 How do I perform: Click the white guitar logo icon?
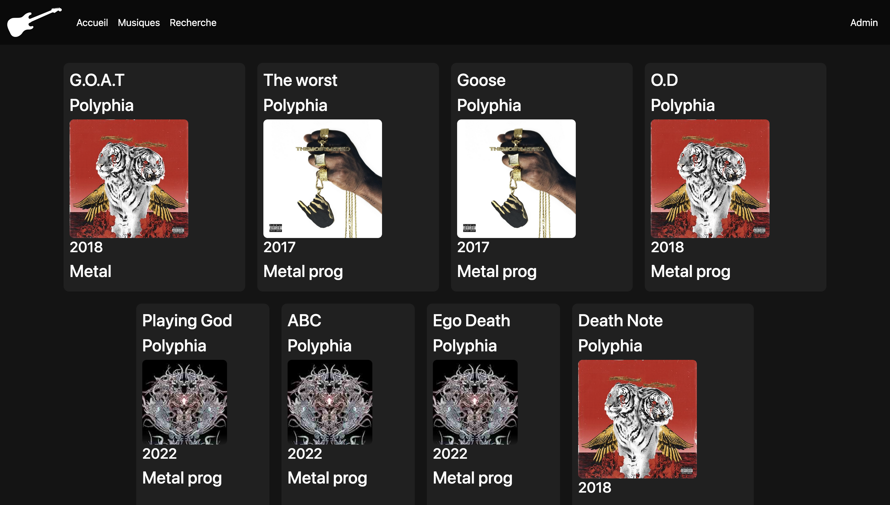pos(35,22)
